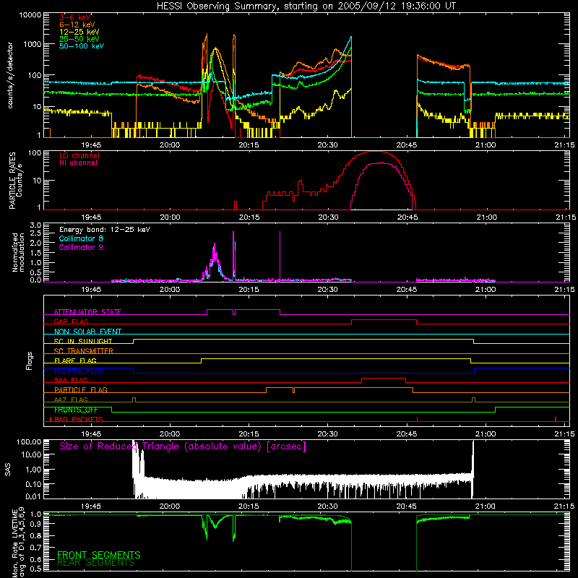578x578 pixels.
Task: Select the SC TRANSMITTER flag label
Action: 84,350
